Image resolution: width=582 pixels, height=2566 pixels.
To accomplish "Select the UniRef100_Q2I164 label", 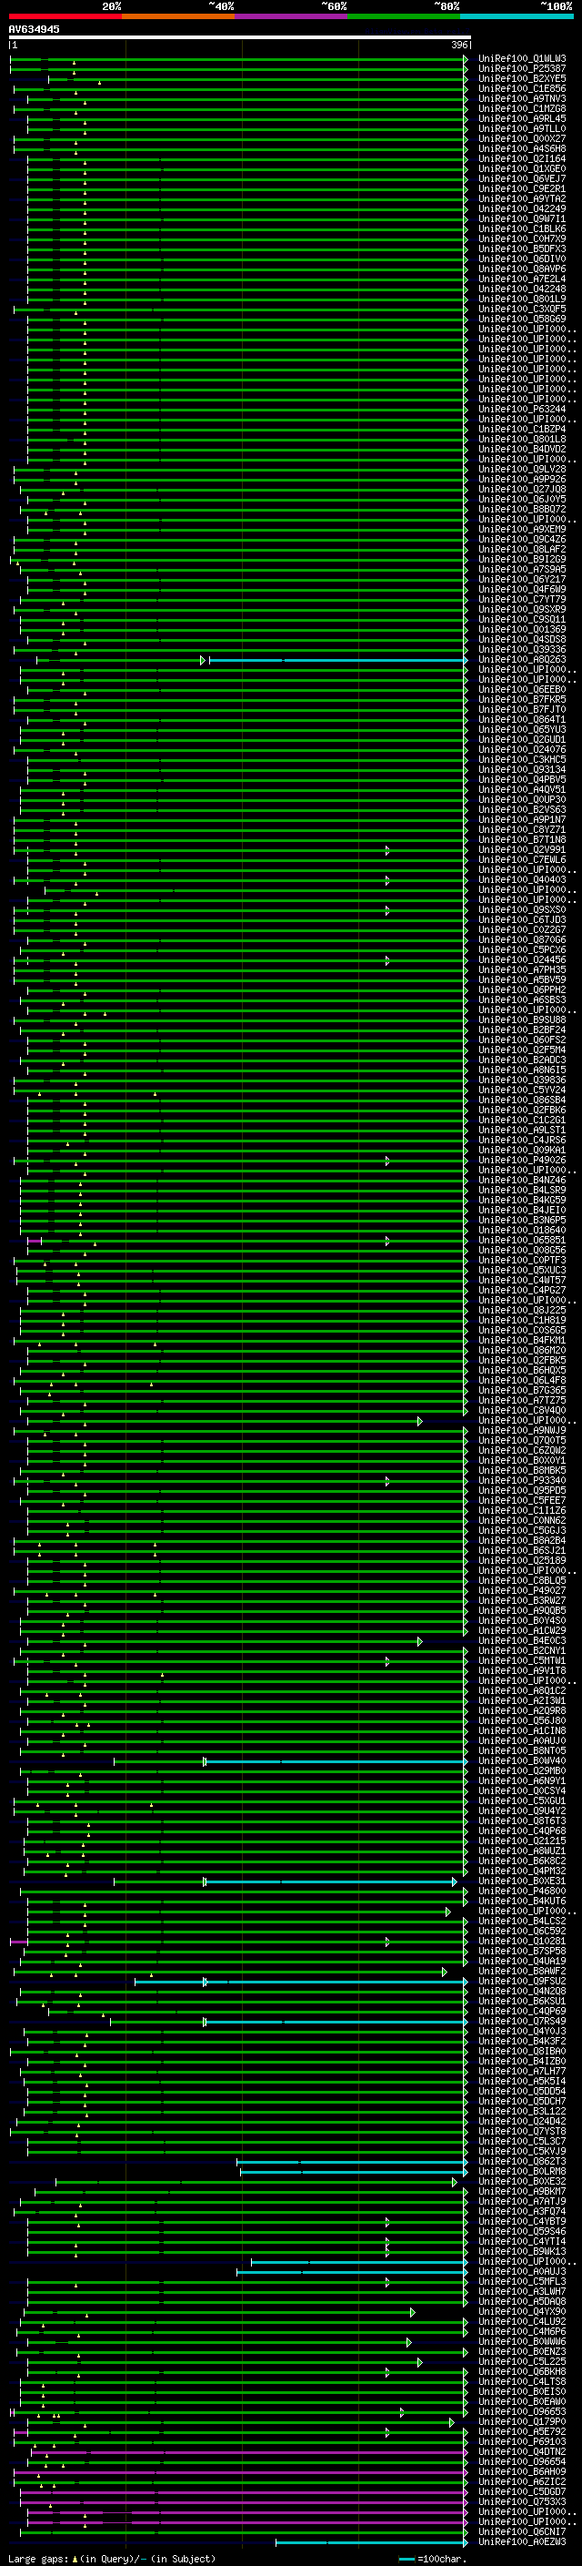I will tap(522, 158).
